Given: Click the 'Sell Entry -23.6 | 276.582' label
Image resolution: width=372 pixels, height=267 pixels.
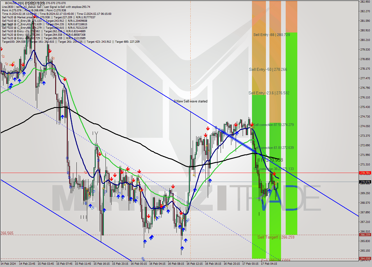Looking at the screenshot, I should coord(269,93).
